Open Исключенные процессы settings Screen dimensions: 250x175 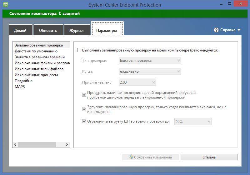[41, 75]
